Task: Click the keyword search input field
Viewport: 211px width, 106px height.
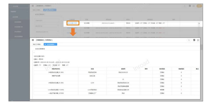Action: 46,20
